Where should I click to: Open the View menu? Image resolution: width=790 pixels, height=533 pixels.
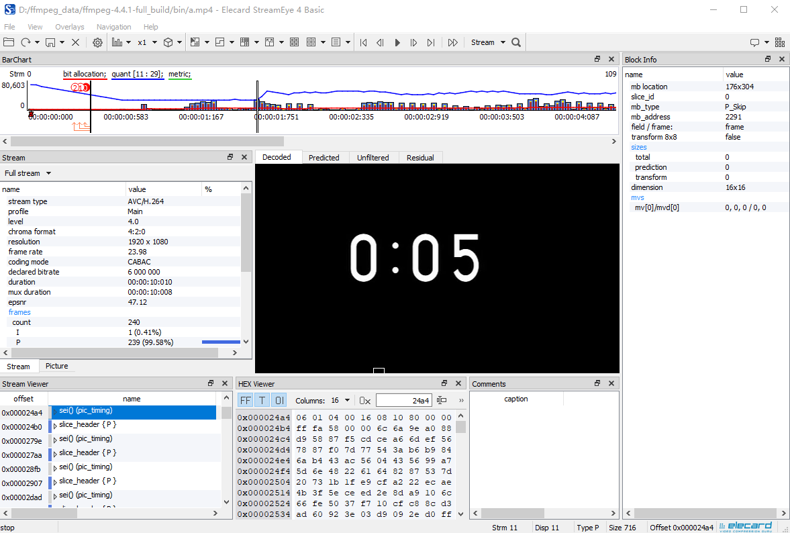[x=36, y=27]
